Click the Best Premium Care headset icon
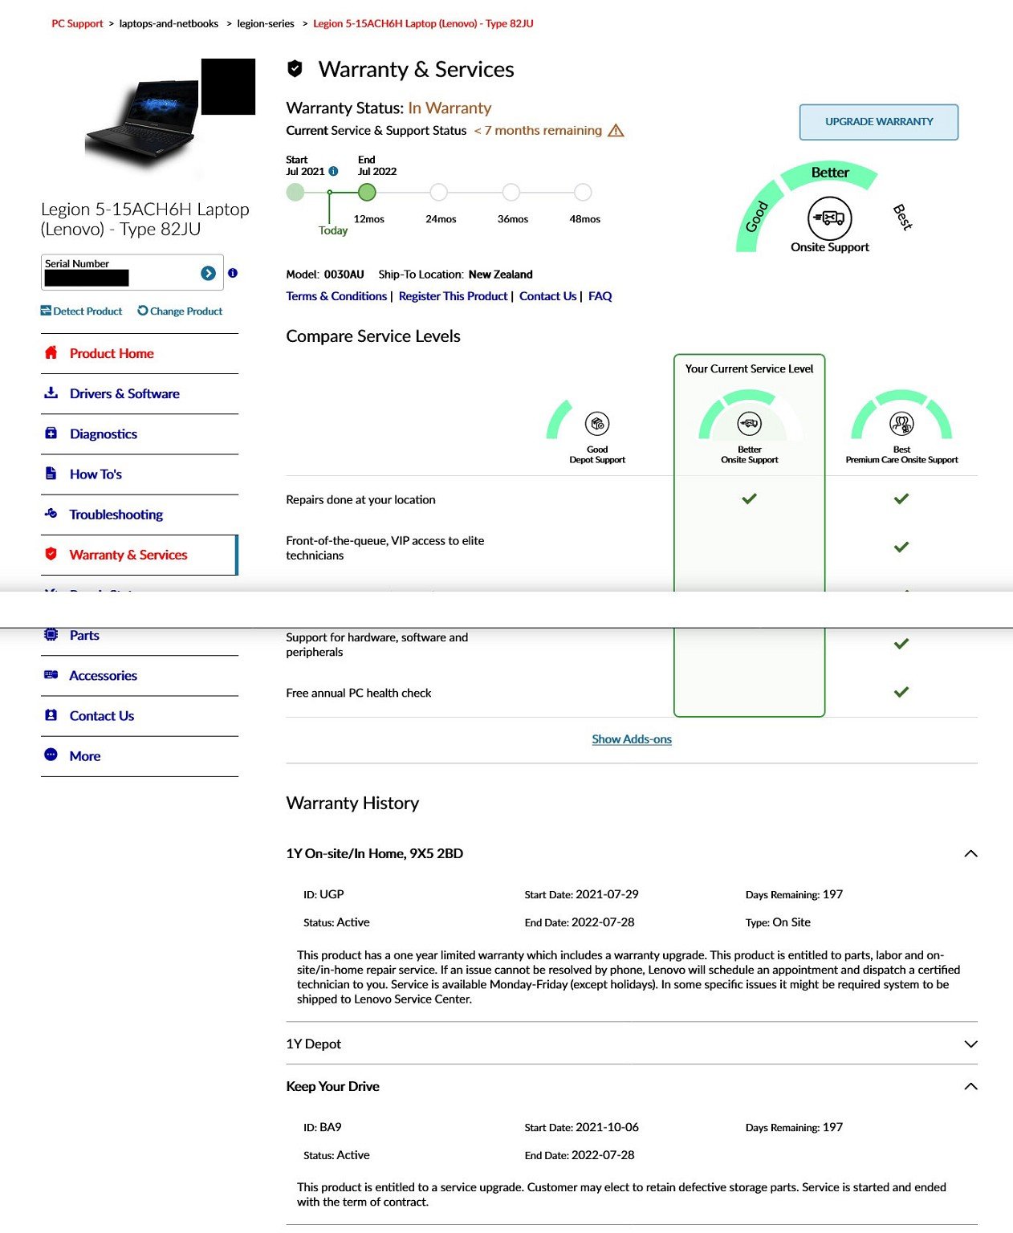 tap(901, 423)
